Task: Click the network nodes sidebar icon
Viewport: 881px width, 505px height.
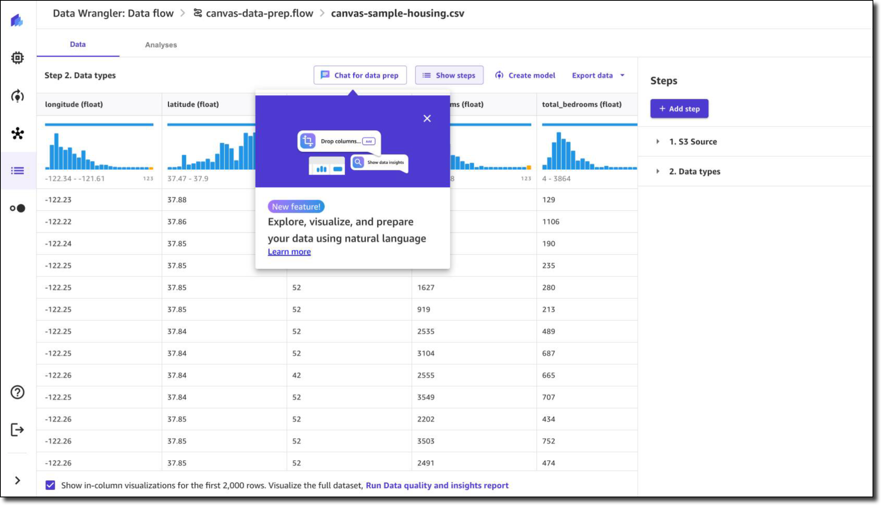Action: point(17,133)
